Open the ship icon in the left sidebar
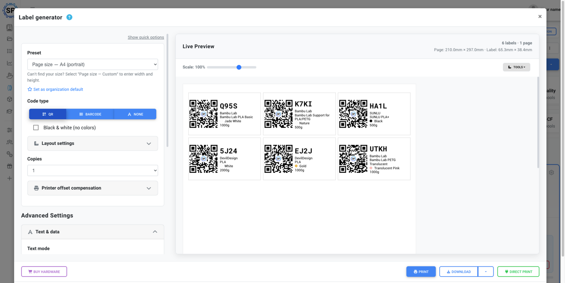Viewport: 565px width, 283px height. pyautogui.click(x=10, y=75)
